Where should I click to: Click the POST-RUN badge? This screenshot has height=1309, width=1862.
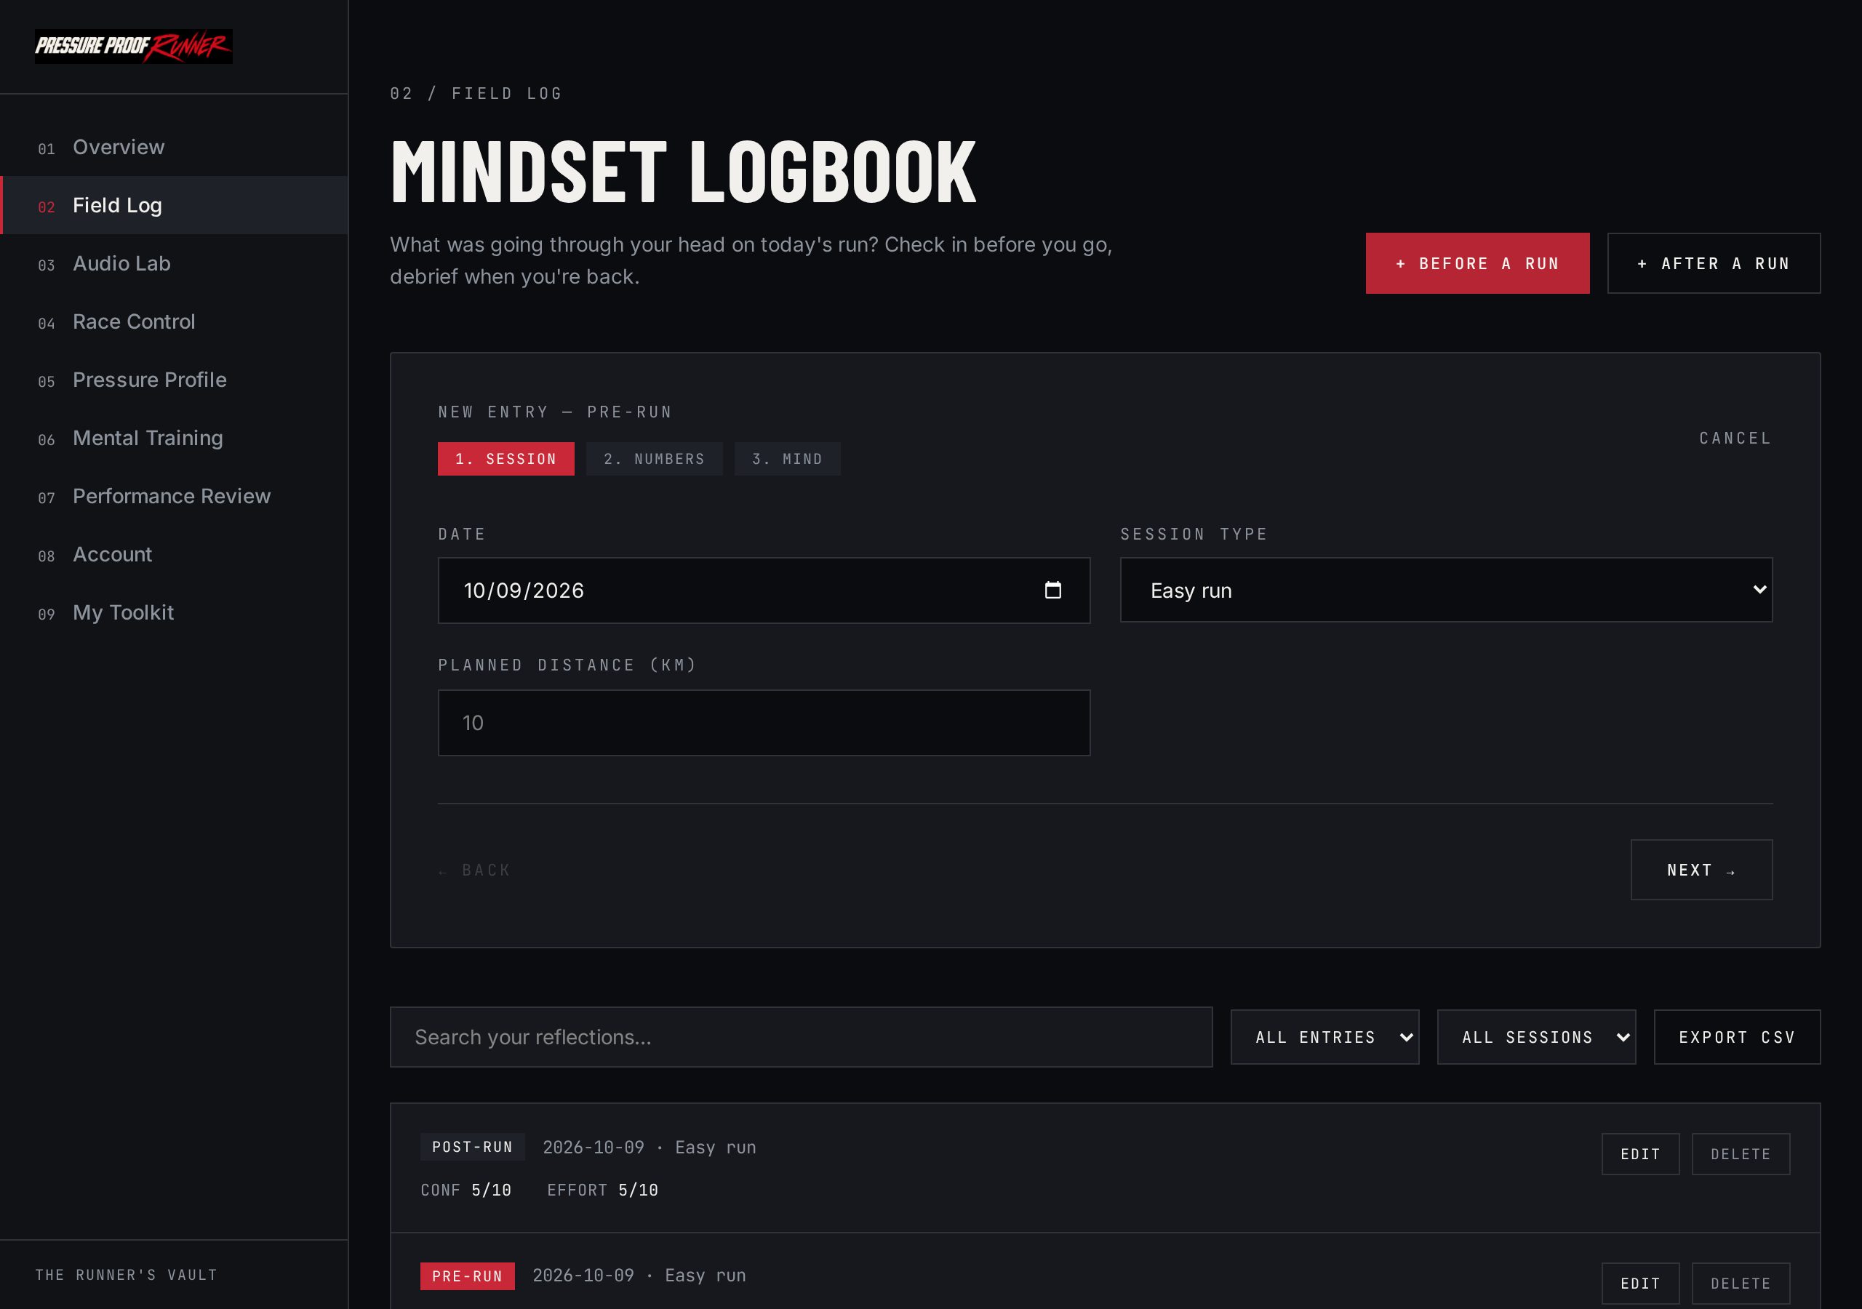472,1147
